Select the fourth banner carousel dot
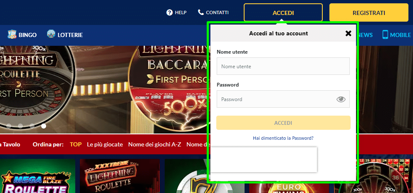This screenshot has height=193, width=413. [44, 126]
